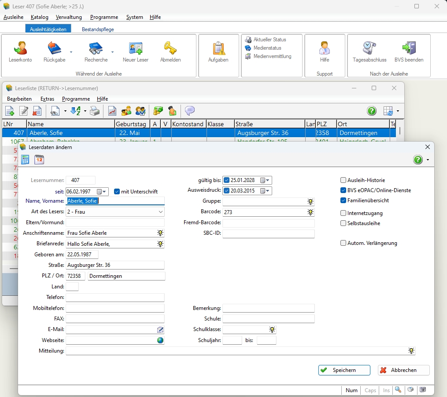The width and height of the screenshot is (447, 397).
Task: Expand help dropdown arrow in Leserdaten ändern
Action: 428,160
